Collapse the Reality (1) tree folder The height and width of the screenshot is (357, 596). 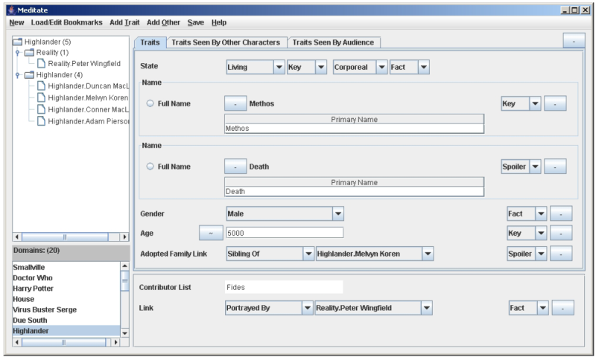coord(17,53)
